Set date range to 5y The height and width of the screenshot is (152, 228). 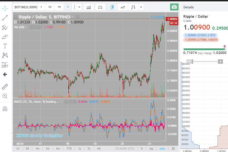click(x=89, y=148)
